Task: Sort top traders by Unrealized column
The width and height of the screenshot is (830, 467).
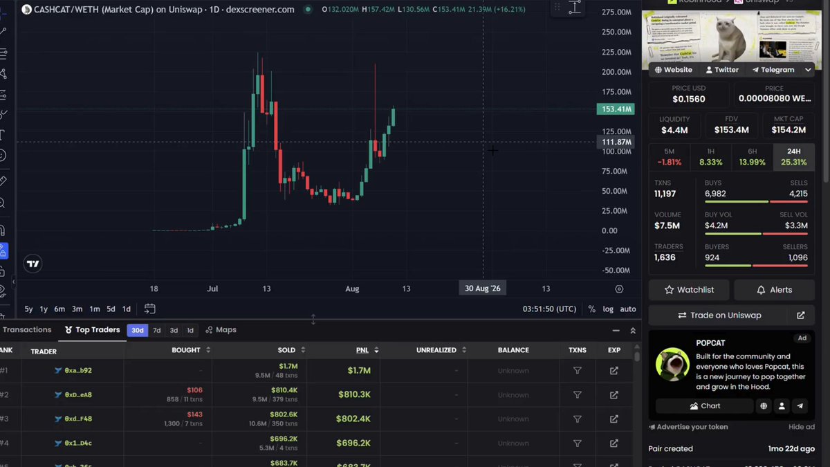Action: coord(441,350)
